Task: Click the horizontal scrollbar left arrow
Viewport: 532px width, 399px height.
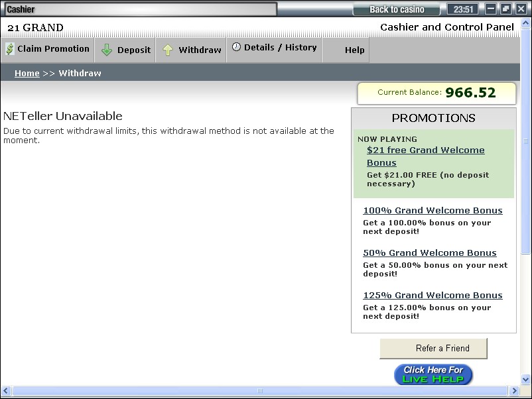Action: click(6, 390)
